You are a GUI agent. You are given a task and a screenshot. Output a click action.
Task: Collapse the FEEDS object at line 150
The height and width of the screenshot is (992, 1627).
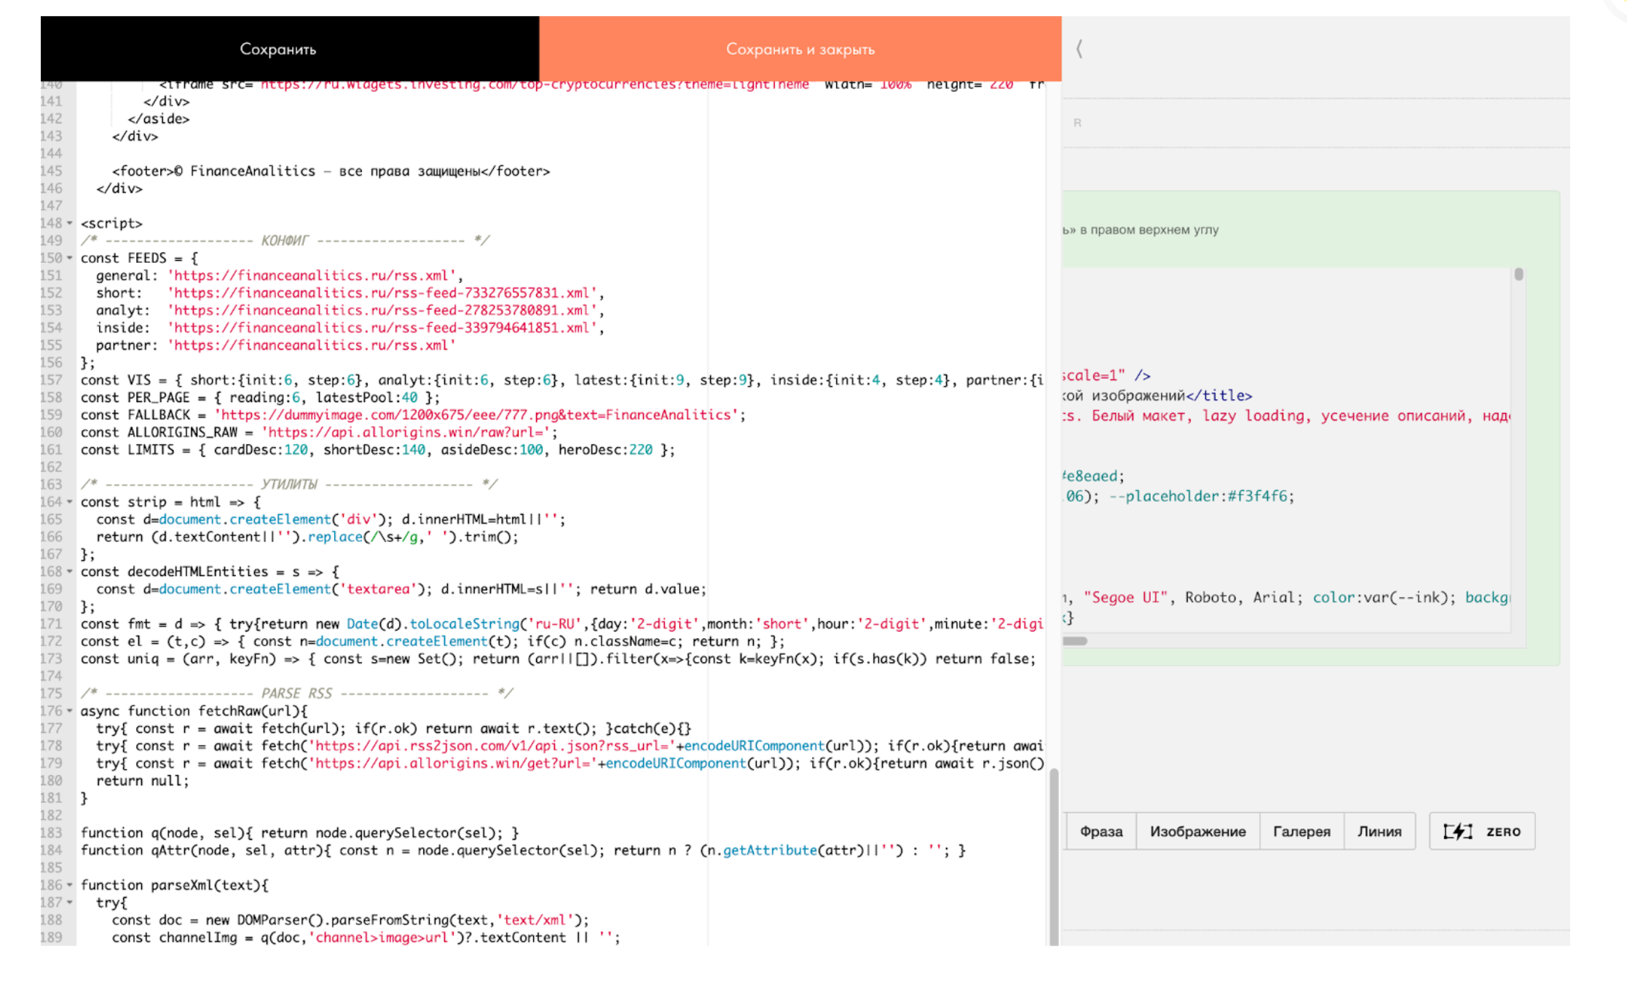click(70, 258)
